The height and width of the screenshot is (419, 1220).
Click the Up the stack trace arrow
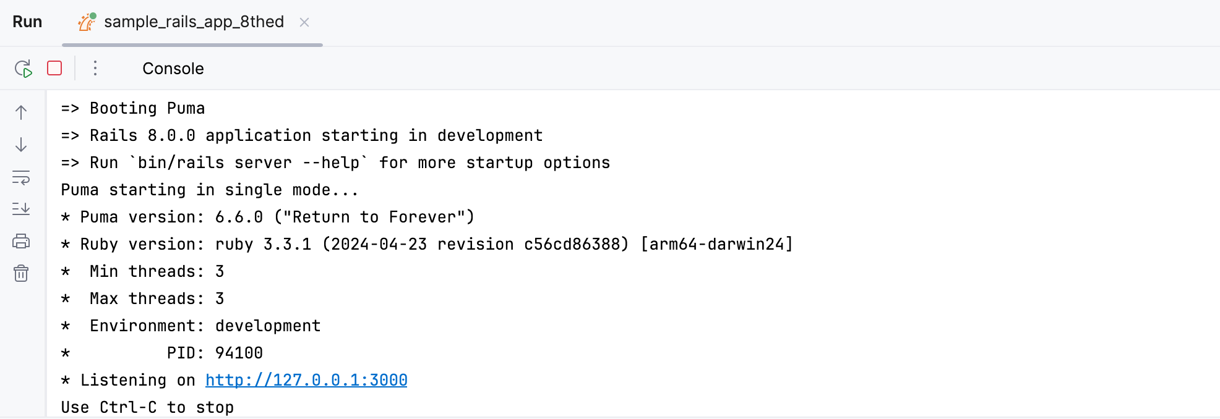tap(21, 112)
